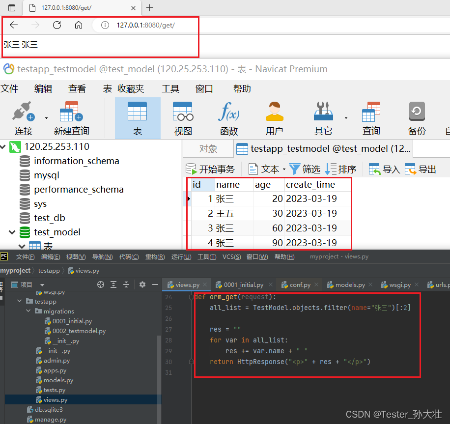Open a new browser tab
The width and height of the screenshot is (450, 424).
click(x=149, y=8)
